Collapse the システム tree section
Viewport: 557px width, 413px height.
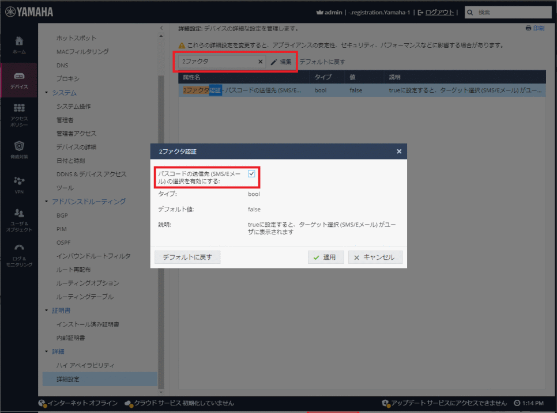(46, 93)
